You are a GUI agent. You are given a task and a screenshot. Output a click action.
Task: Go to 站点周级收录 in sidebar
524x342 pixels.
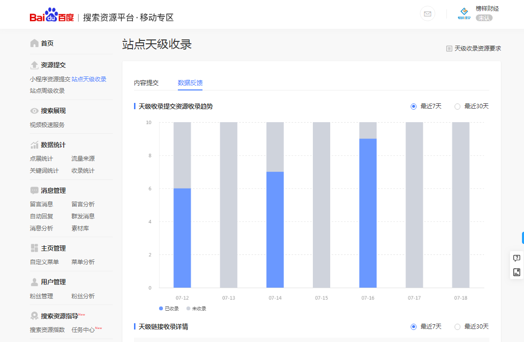[47, 90]
